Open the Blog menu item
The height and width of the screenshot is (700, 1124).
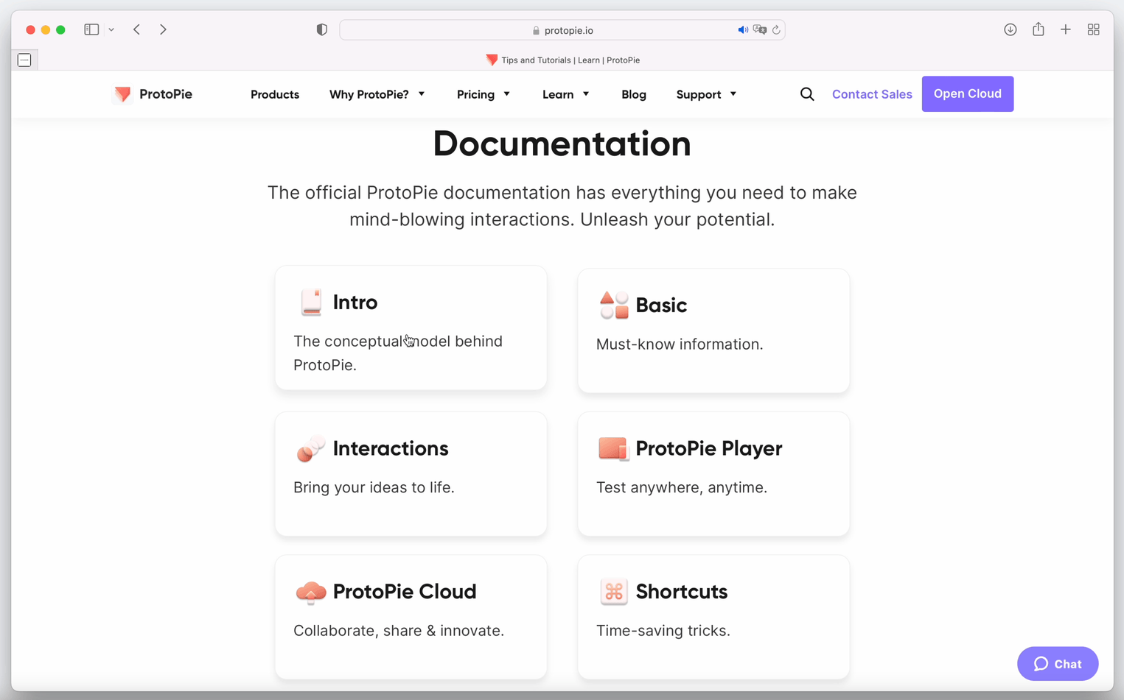pyautogui.click(x=634, y=94)
